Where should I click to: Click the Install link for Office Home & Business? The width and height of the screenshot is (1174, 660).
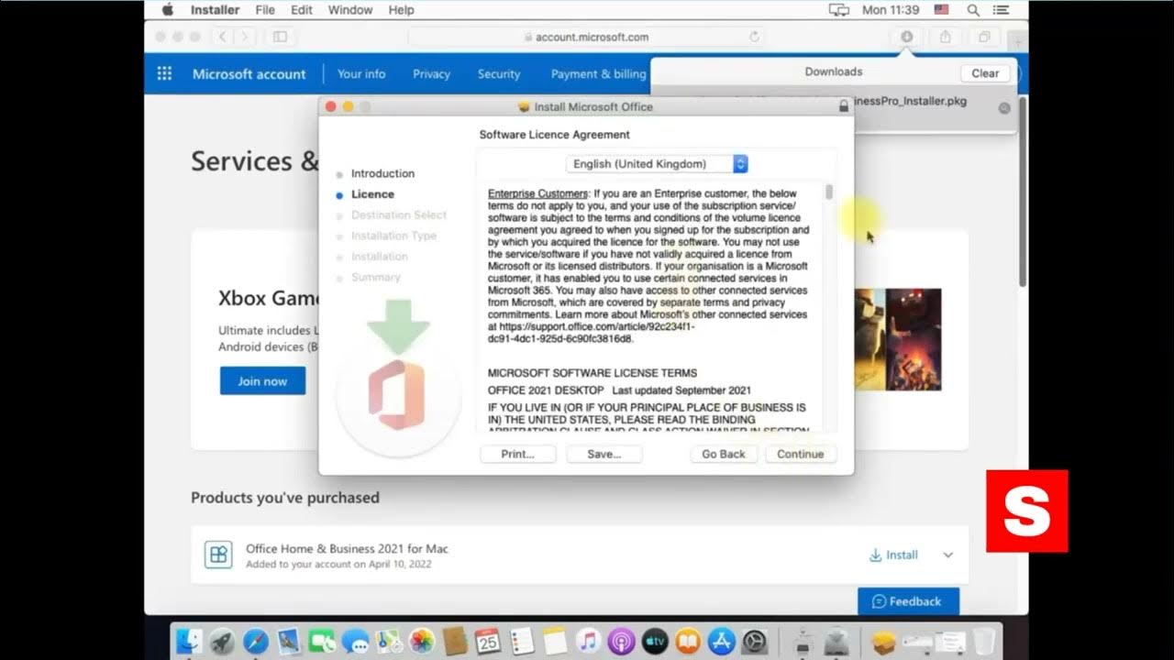tap(893, 555)
